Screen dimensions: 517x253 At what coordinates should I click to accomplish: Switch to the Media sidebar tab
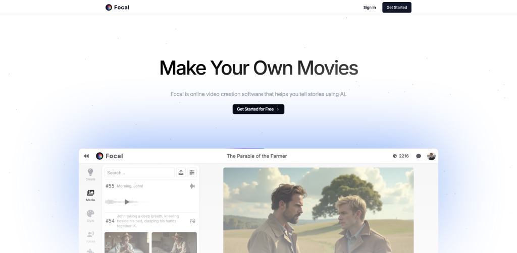[90, 195]
